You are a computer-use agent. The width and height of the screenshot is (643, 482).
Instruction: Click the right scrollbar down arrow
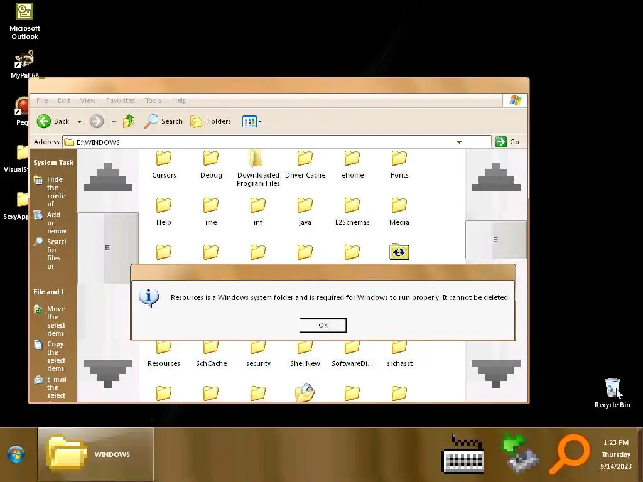tap(496, 373)
